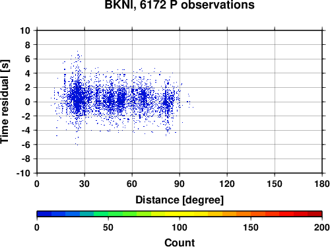Image resolution: width=330 pixels, height=247 pixels.
Task: Click the x-axis tick label "30"
Action: click(x=84, y=184)
